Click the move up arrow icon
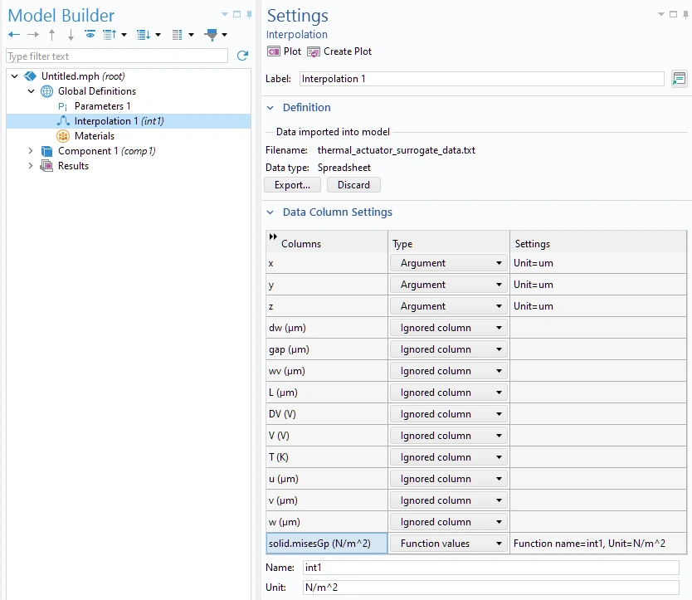Image resolution: width=692 pixels, height=600 pixels. (52, 35)
